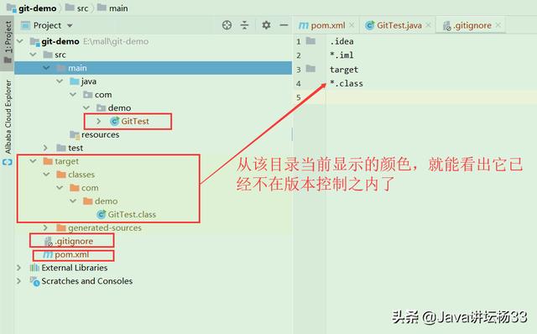Click the locate/scroll-from-source target icon

[227, 25]
